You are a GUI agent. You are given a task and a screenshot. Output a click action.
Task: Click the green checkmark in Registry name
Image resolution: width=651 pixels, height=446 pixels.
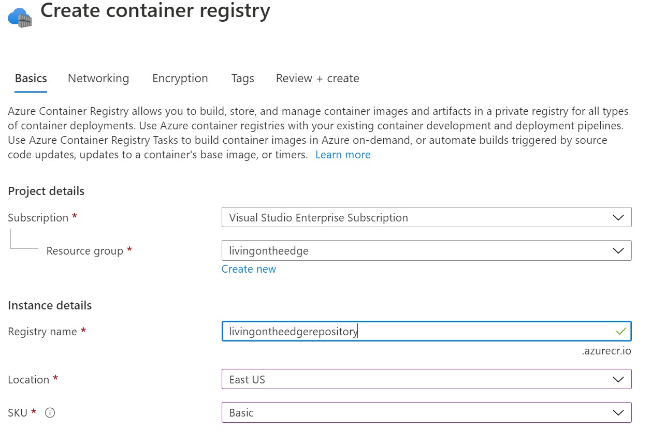[620, 331]
